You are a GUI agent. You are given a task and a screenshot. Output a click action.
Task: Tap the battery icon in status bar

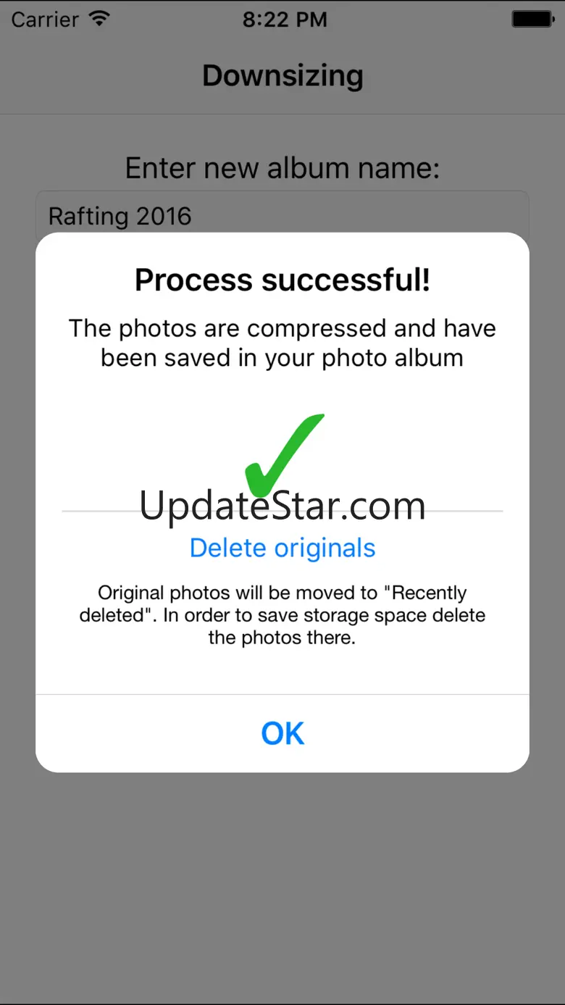click(532, 19)
